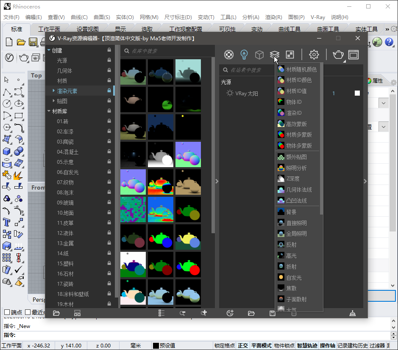Click the 预设值 layer black color swatch
The image size is (398, 350).
[156, 346]
